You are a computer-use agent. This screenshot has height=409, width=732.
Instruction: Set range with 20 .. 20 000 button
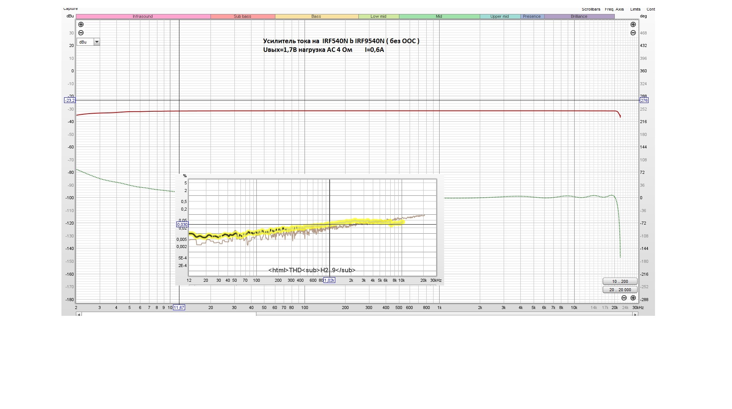click(620, 290)
